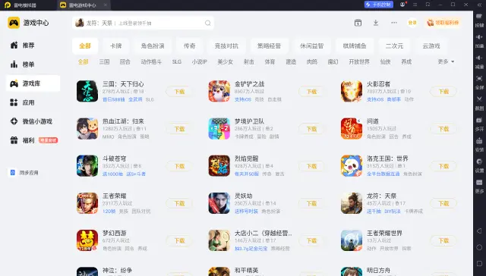Filter by 美少女 subcategory
486x276 pixels.
[225, 61]
